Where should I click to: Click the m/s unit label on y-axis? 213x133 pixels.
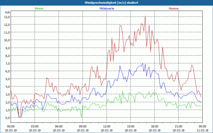coord(7,12)
